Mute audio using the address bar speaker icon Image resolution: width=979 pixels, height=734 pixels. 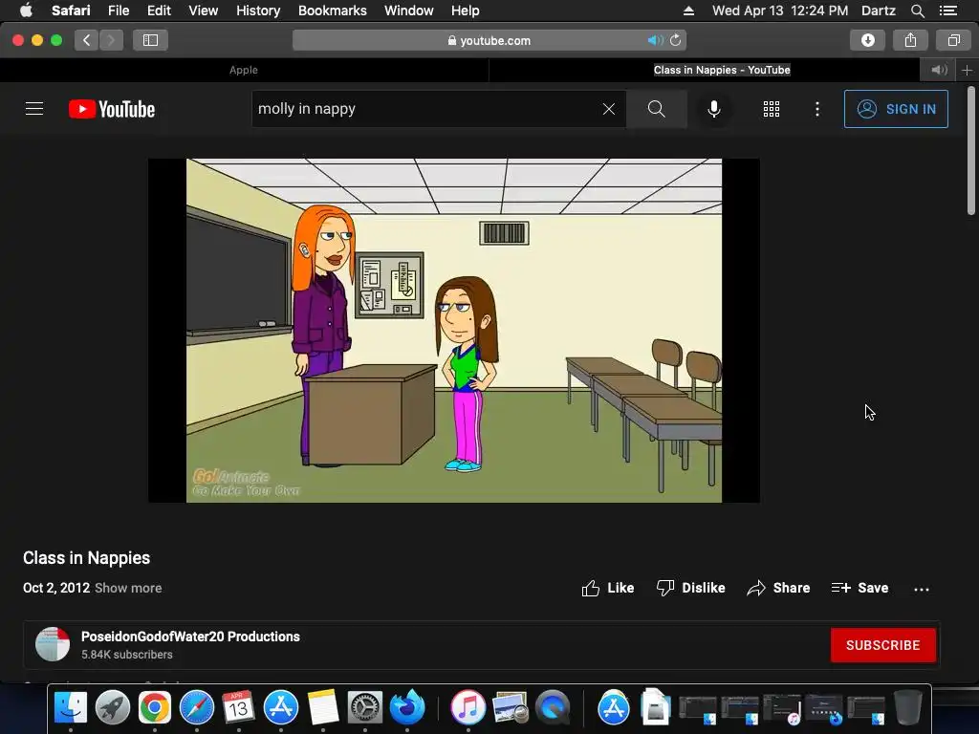(x=655, y=40)
